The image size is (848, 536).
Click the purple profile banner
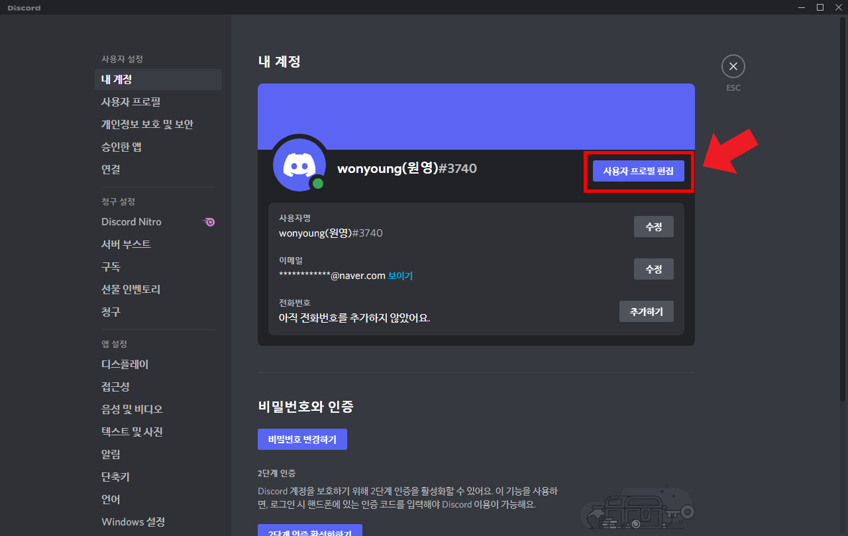[476, 117]
